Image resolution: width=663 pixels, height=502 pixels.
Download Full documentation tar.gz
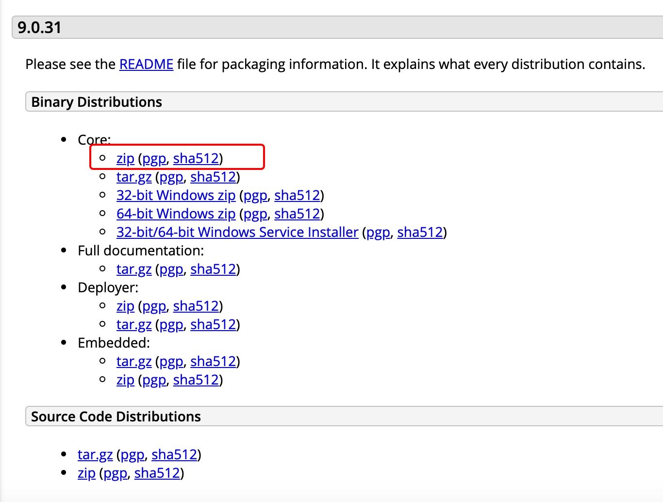[x=134, y=269]
